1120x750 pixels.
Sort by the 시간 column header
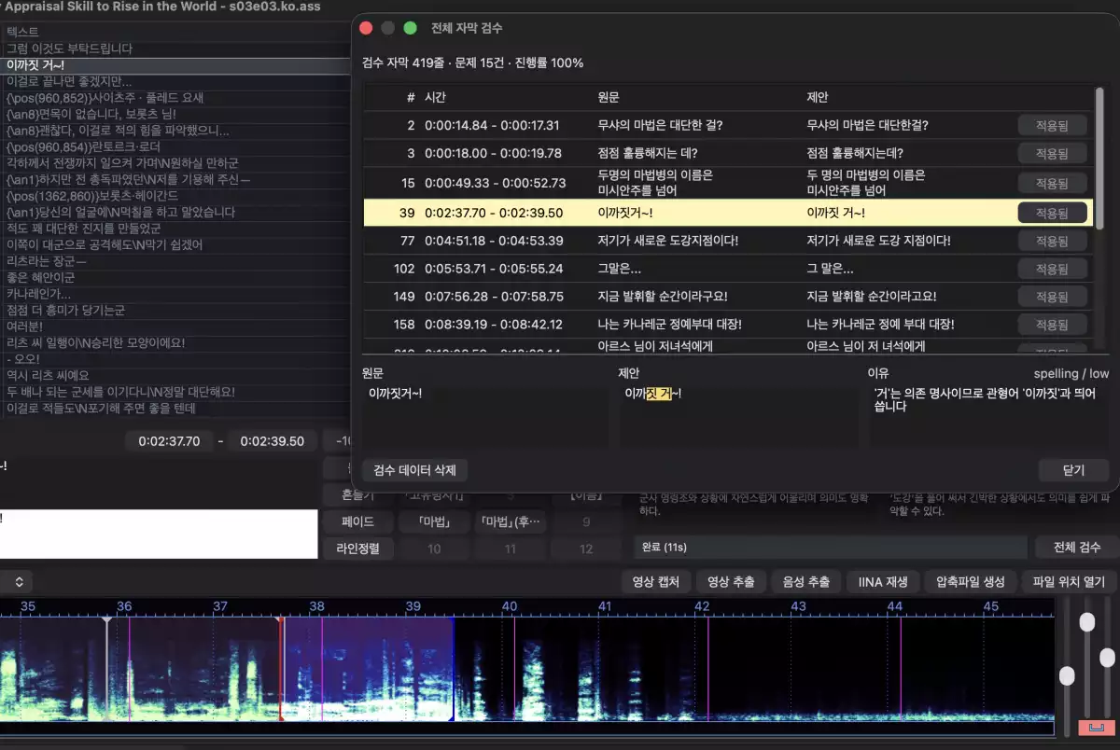435,97
